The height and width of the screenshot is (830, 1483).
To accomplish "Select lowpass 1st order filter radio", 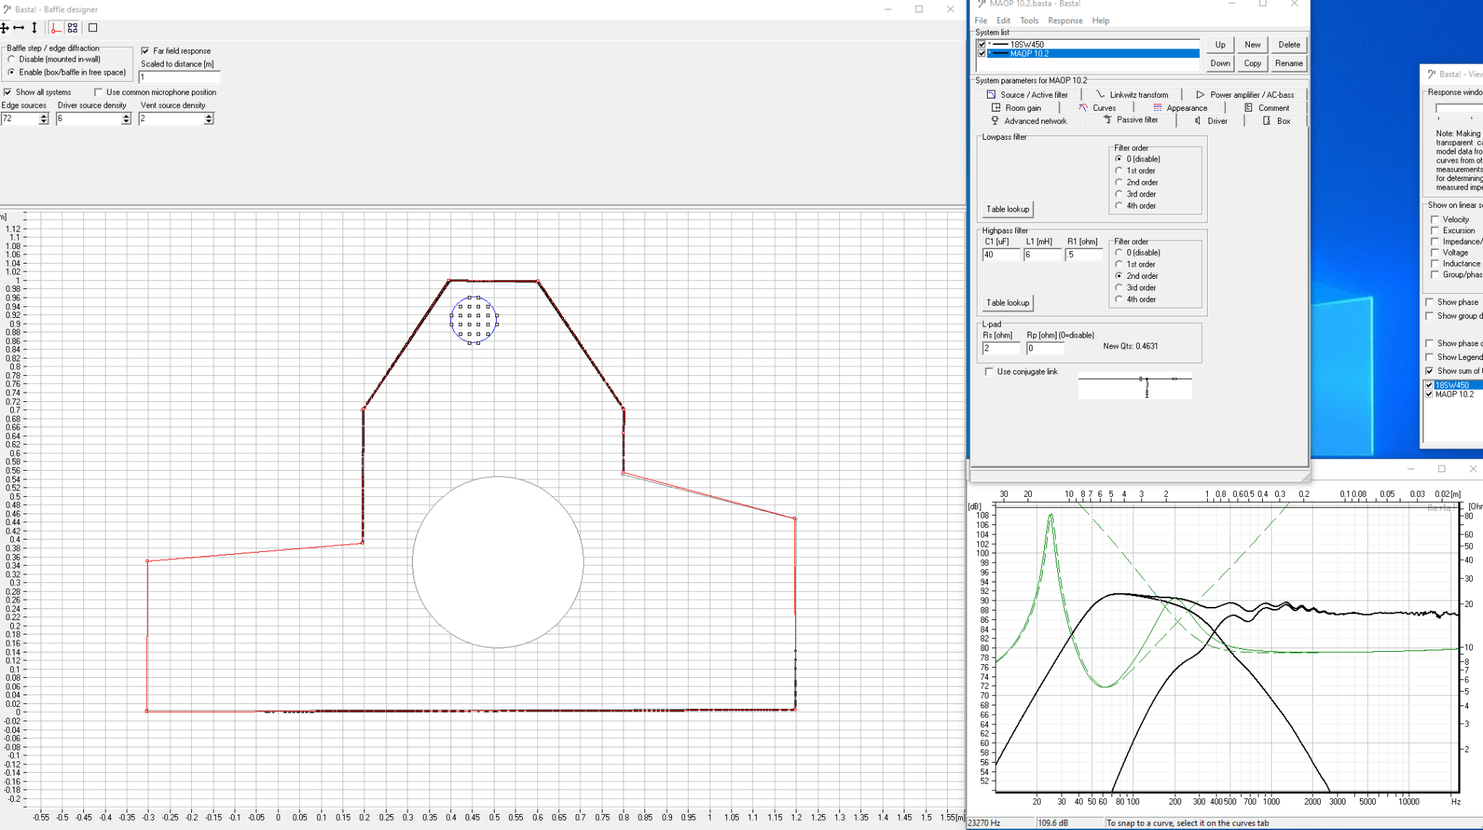I will pos(1119,171).
